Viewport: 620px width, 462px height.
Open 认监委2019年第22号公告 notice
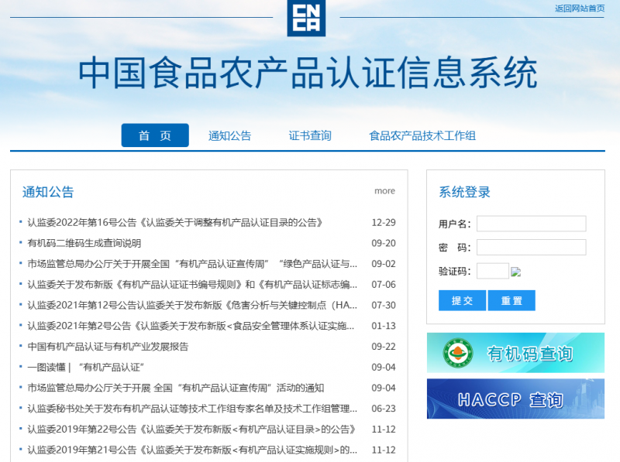click(191, 429)
